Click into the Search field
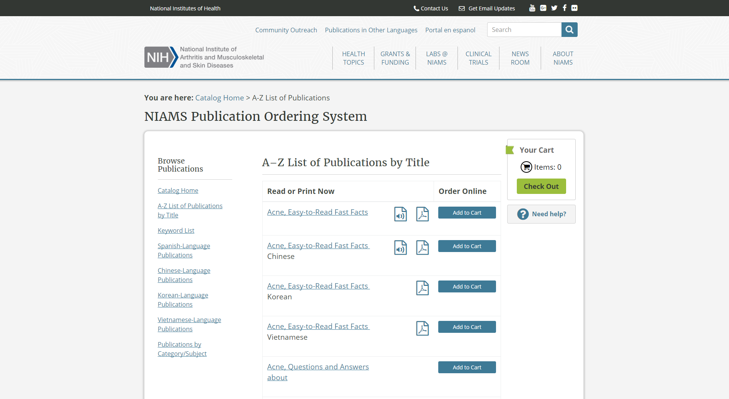The width and height of the screenshot is (729, 399). (524, 30)
